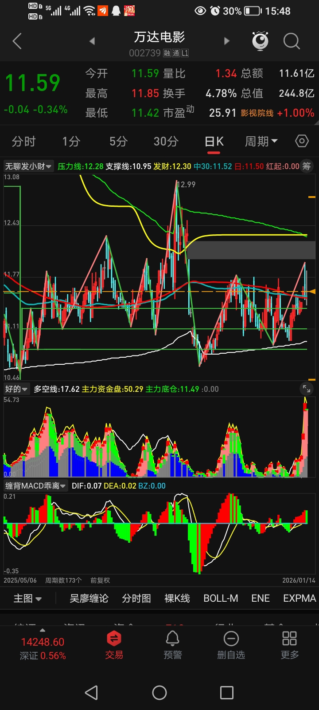Open search with magnifier icon
Image resolution: width=319 pixels, height=710 pixels.
point(292,41)
